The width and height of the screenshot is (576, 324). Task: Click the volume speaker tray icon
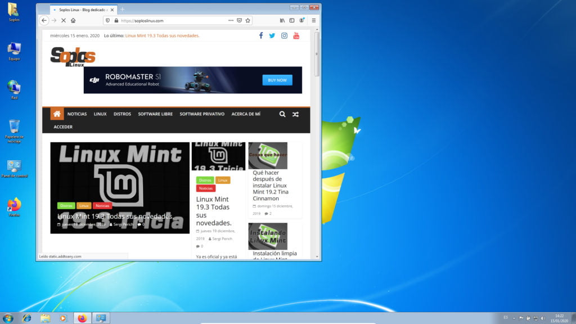coord(543,318)
